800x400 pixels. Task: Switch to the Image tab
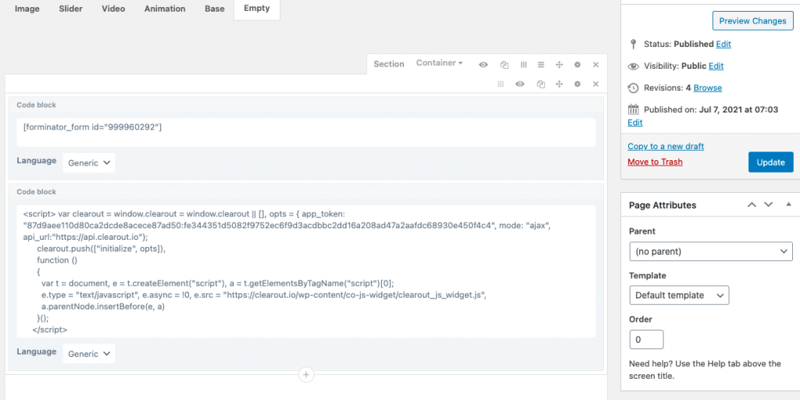[27, 9]
